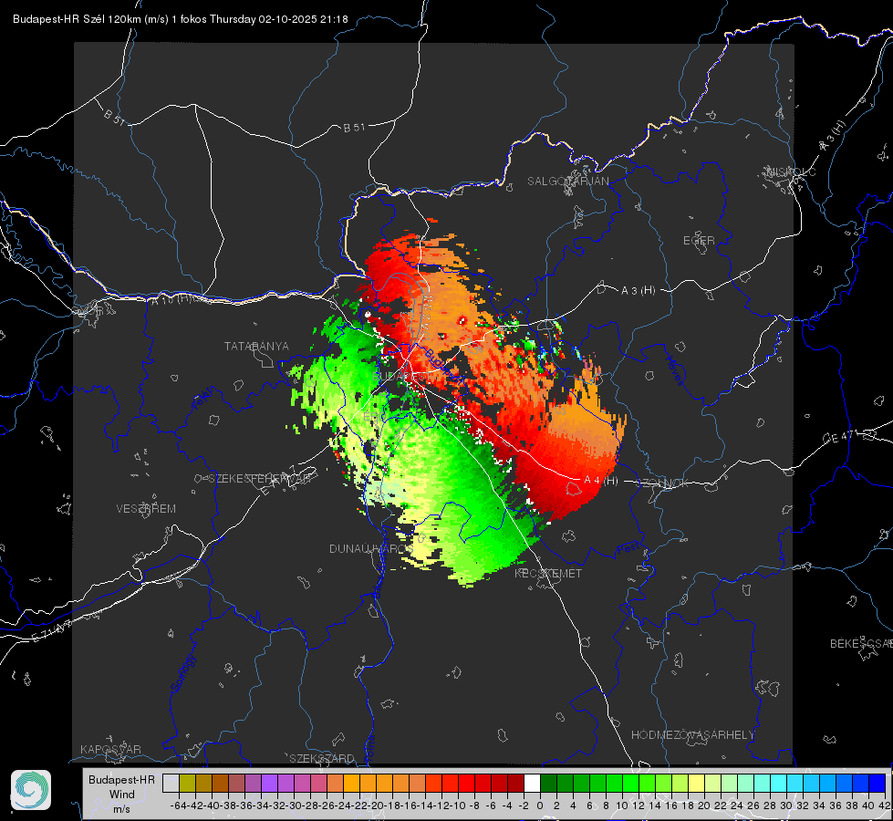The image size is (893, 821).
Task: Click the MISKOLC city label
Action: 792,172
